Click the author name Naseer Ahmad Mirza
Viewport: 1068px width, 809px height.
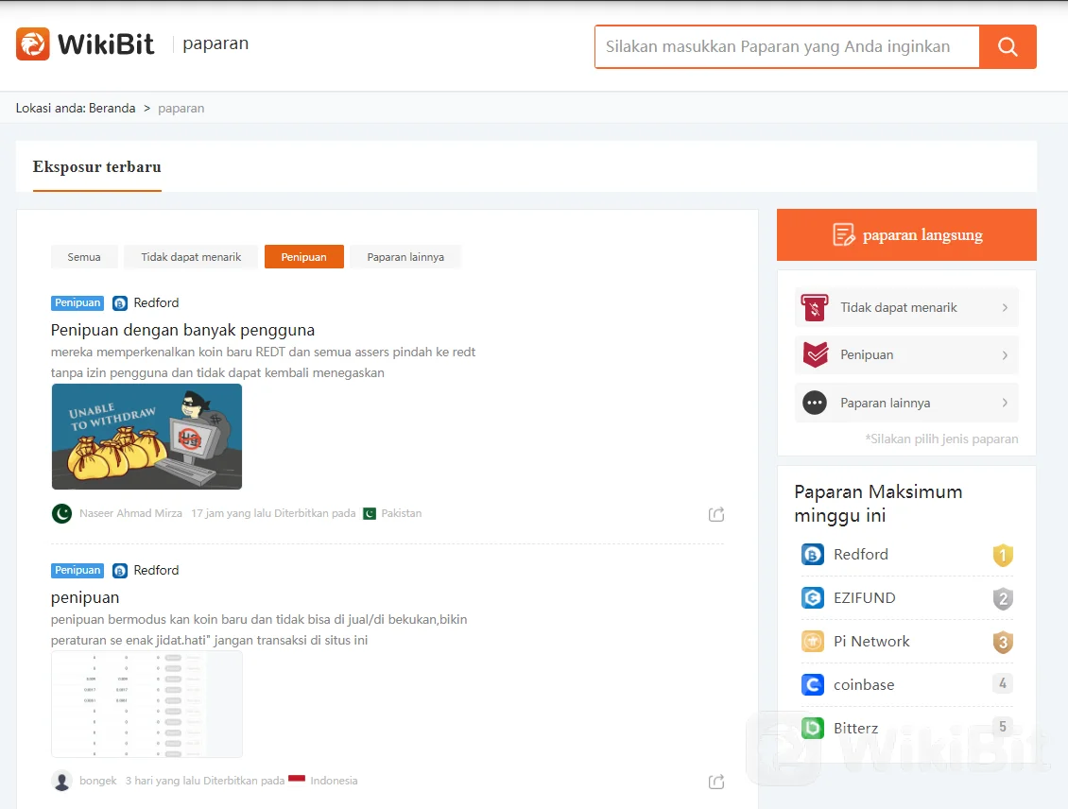(130, 513)
